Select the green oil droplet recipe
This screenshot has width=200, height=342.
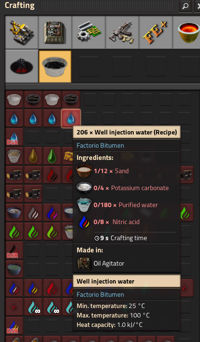point(52,156)
